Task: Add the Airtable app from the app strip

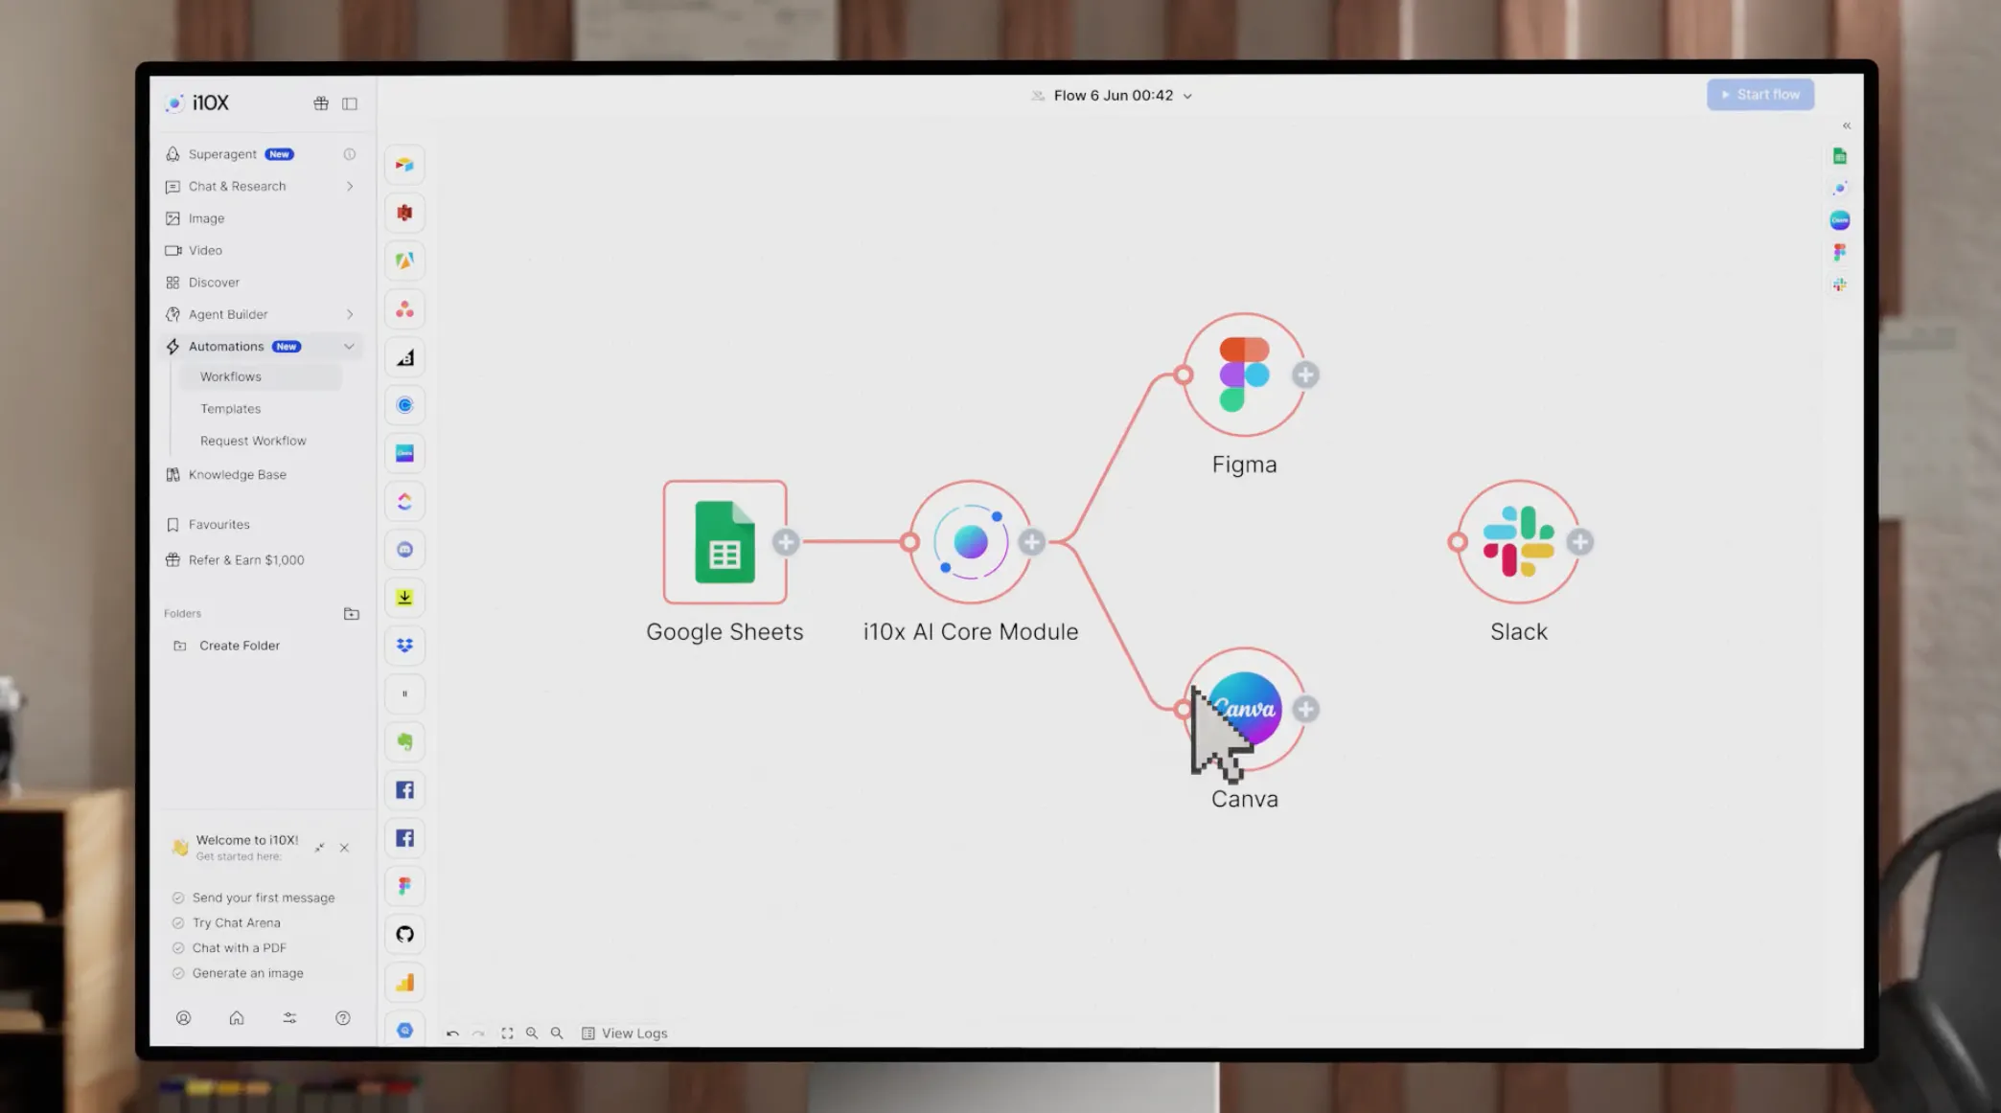Action: pos(404,165)
